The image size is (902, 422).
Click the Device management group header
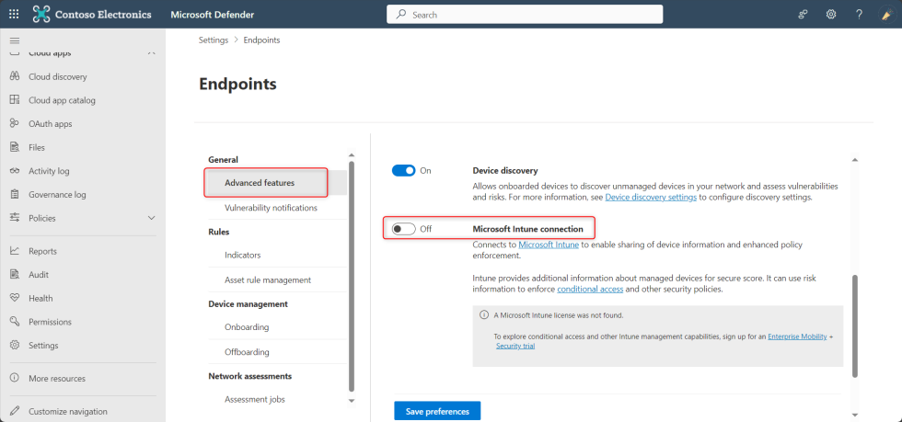tap(248, 303)
